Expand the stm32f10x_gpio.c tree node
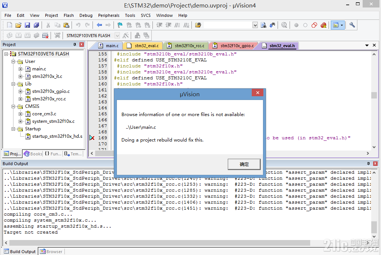The height and width of the screenshot is (255, 381). [20, 92]
